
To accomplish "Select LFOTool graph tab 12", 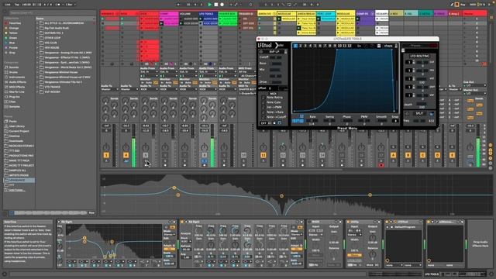I will coord(350,46).
